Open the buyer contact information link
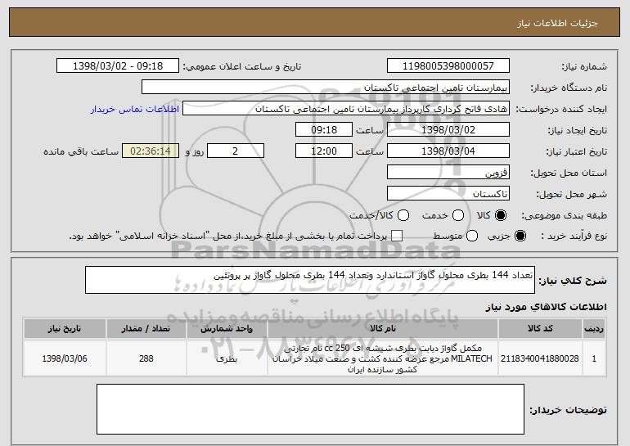630x446 pixels. tap(135, 110)
